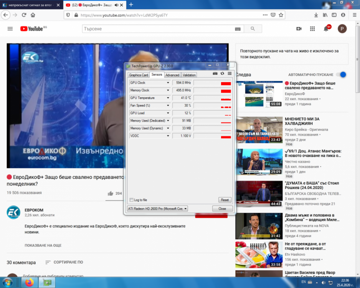Click the Firefox taskbar icon
360x288 pixels.
point(29,283)
